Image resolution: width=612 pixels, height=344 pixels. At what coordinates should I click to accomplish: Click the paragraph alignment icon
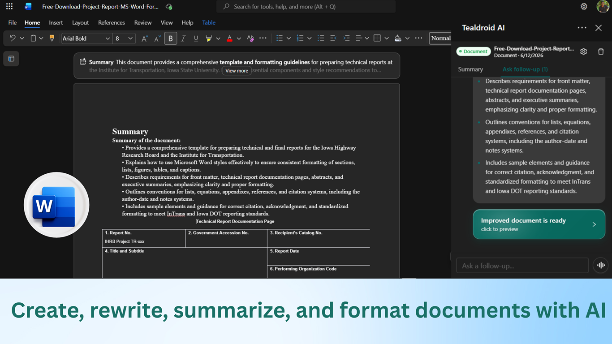(x=358, y=39)
